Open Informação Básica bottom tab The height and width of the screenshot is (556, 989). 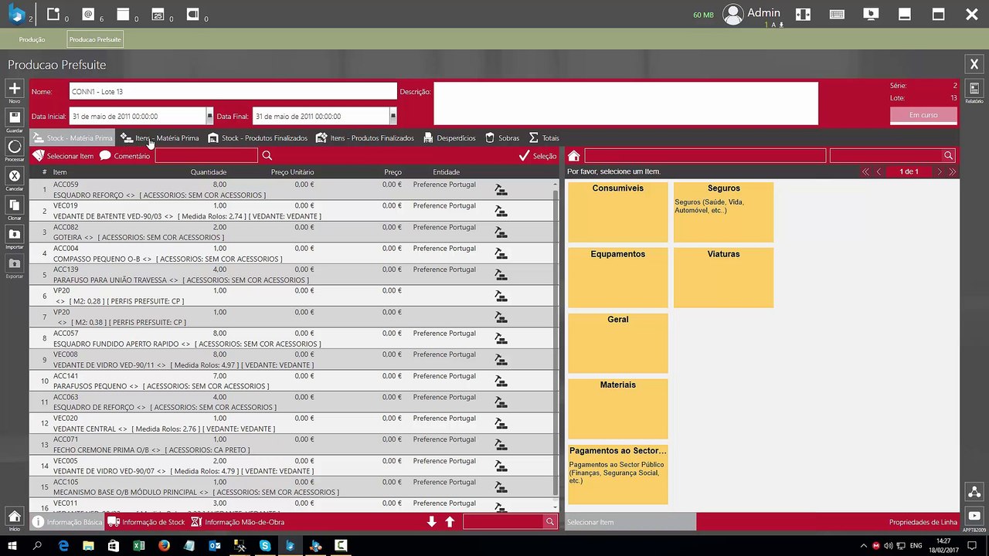66,522
